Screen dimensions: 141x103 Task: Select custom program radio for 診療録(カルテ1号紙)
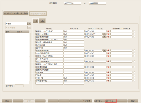point(134,31)
